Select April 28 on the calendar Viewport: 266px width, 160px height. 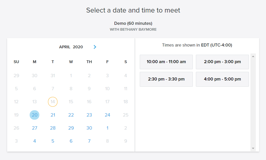[53, 128]
